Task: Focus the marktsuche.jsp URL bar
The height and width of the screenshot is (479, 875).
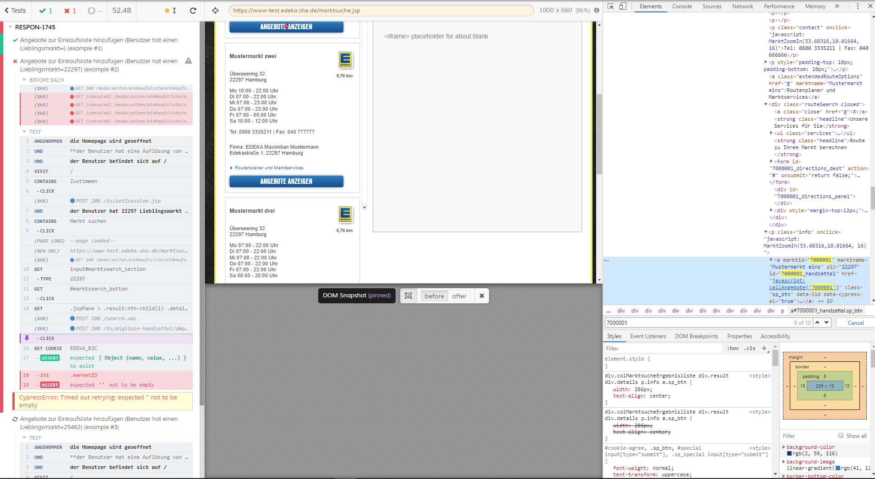Action: click(x=381, y=11)
